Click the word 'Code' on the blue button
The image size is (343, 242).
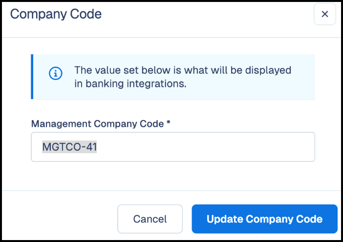(x=309, y=219)
